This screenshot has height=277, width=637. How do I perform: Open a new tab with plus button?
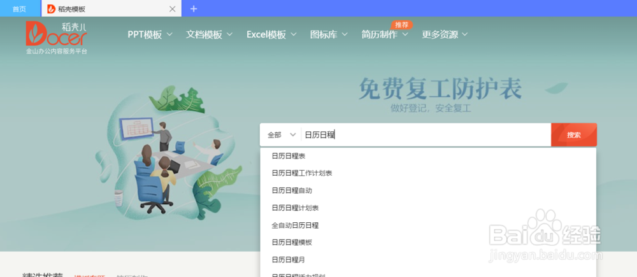tap(194, 8)
